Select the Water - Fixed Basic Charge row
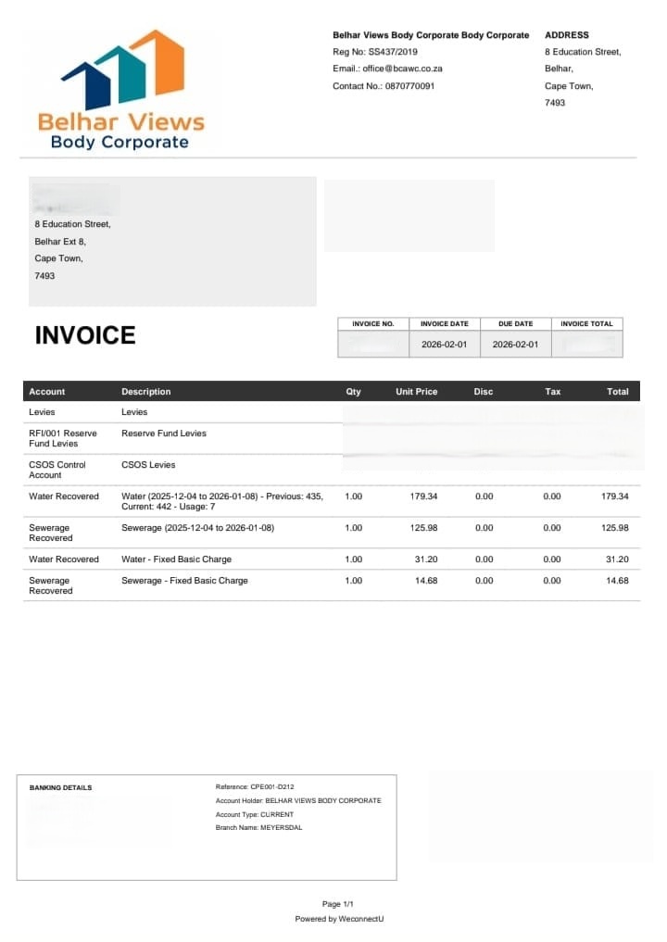The width and height of the screenshot is (667, 942). click(332, 559)
